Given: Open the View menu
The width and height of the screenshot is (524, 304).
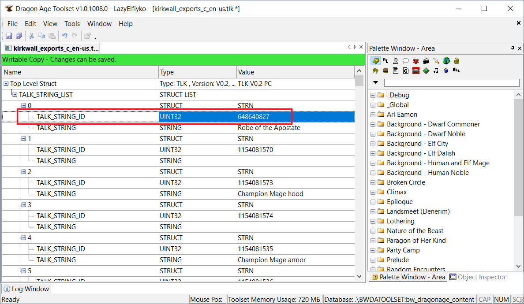Looking at the screenshot, I should (x=50, y=24).
